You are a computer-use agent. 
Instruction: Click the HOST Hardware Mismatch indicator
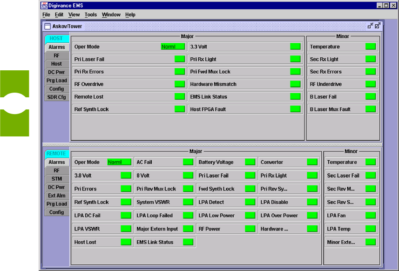tap(296, 84)
